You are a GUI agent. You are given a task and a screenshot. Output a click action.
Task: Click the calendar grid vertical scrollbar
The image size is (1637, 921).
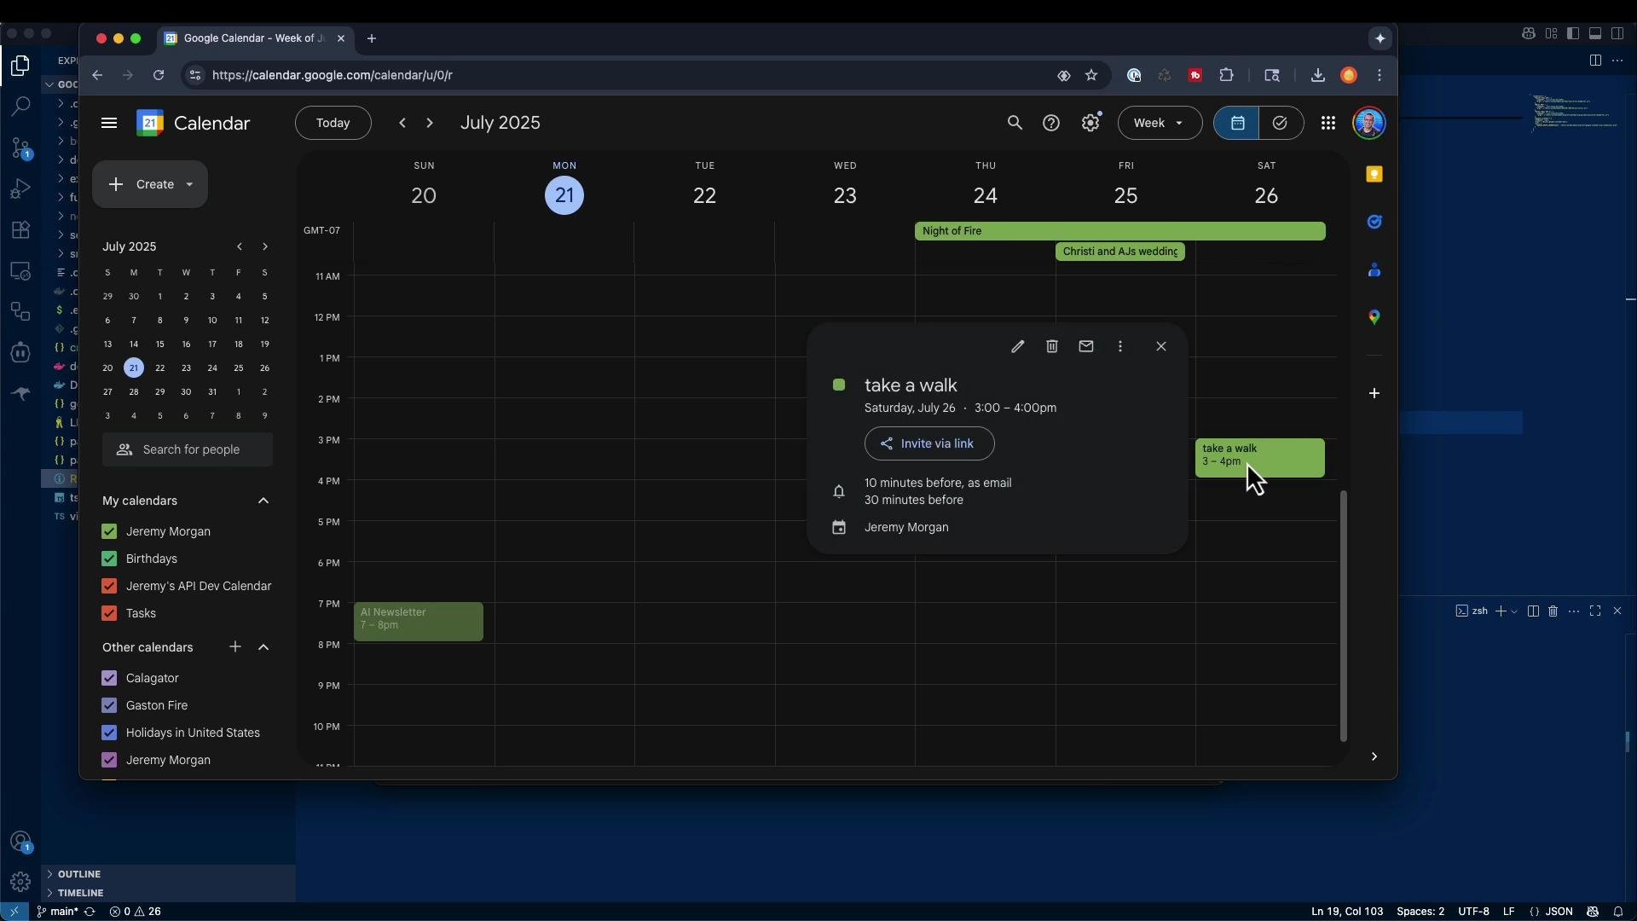point(1344,616)
